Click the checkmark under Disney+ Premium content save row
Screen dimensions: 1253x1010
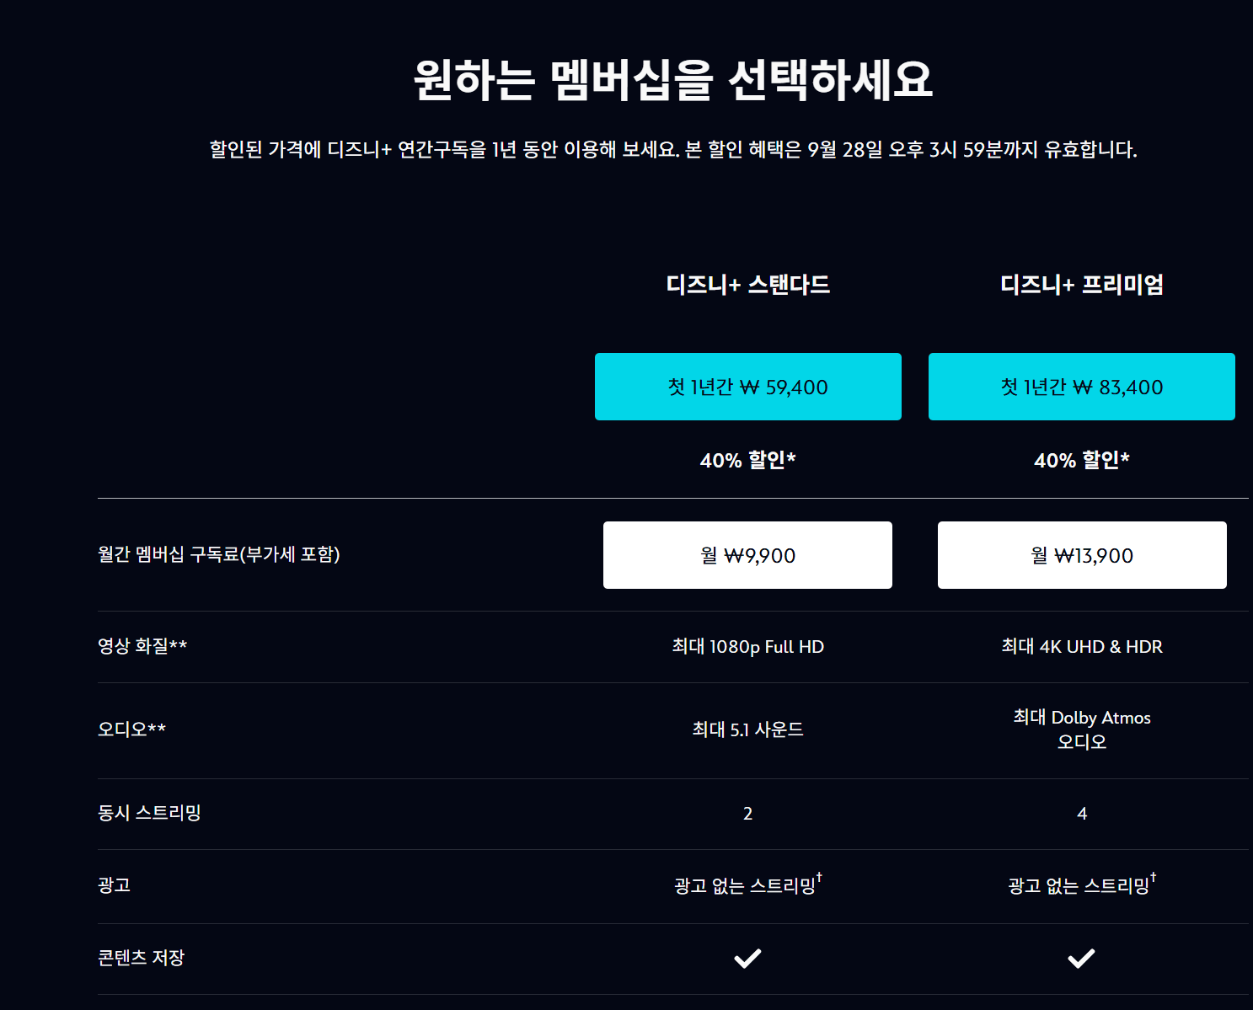[x=1082, y=957]
